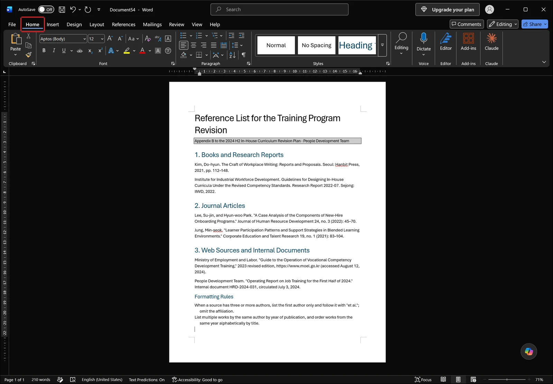Decrease paragraph indent
553x384 pixels.
click(232, 36)
